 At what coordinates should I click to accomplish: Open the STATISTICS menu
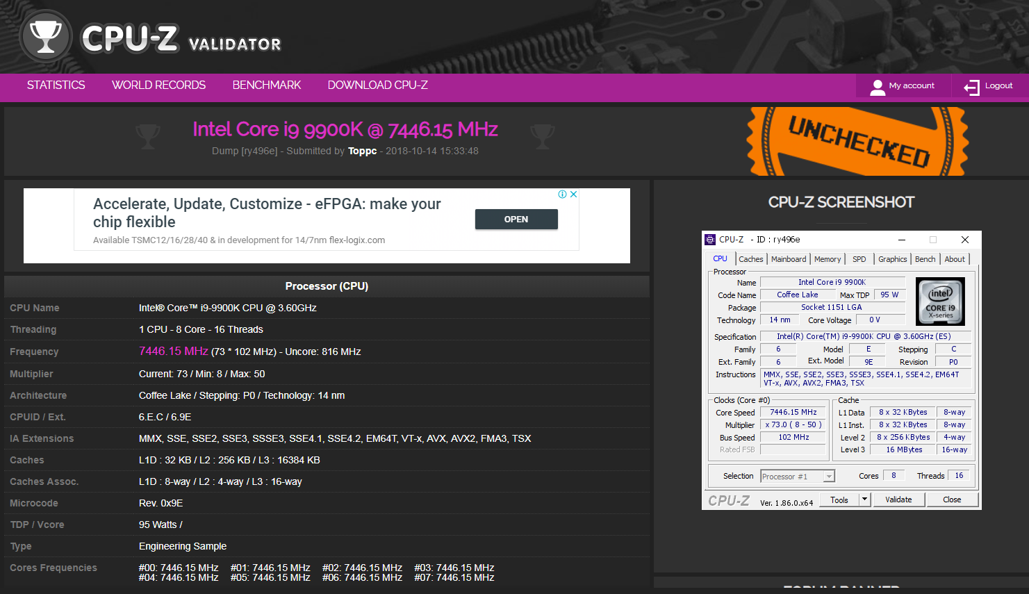[x=56, y=85]
